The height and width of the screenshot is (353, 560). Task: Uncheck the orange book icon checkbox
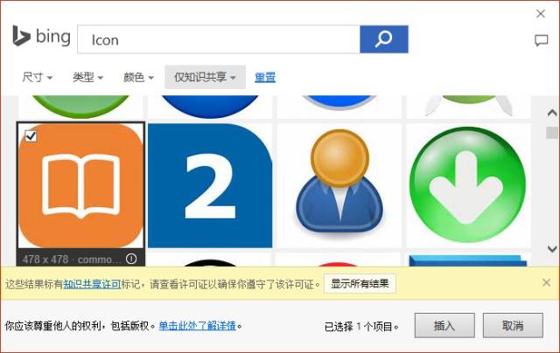coord(31,135)
